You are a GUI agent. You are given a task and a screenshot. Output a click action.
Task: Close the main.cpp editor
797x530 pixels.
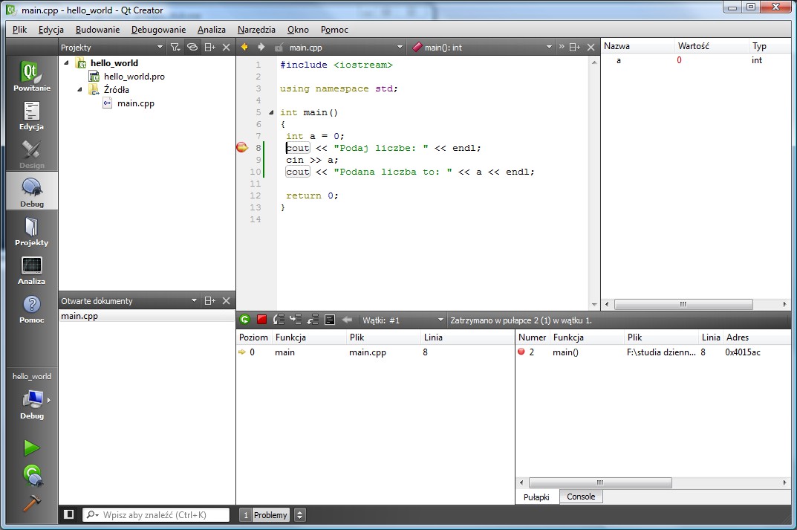[x=591, y=48]
